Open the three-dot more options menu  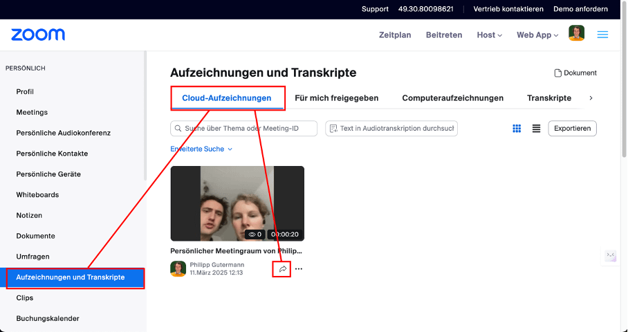[299, 269]
